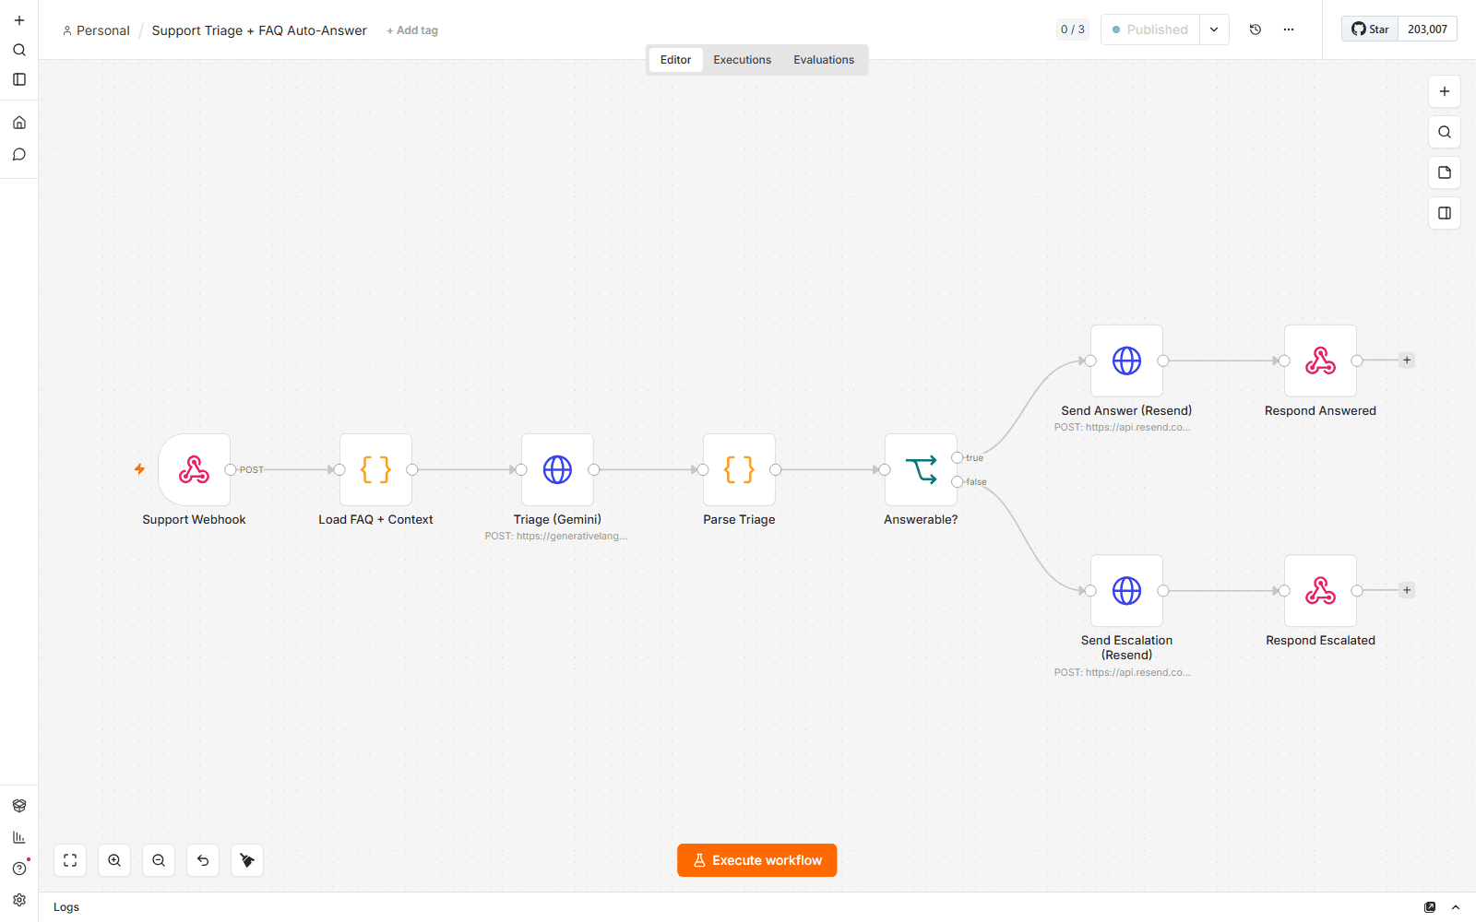The height and width of the screenshot is (922, 1476).
Task: Pop out the Logs panel
Action: [1430, 907]
